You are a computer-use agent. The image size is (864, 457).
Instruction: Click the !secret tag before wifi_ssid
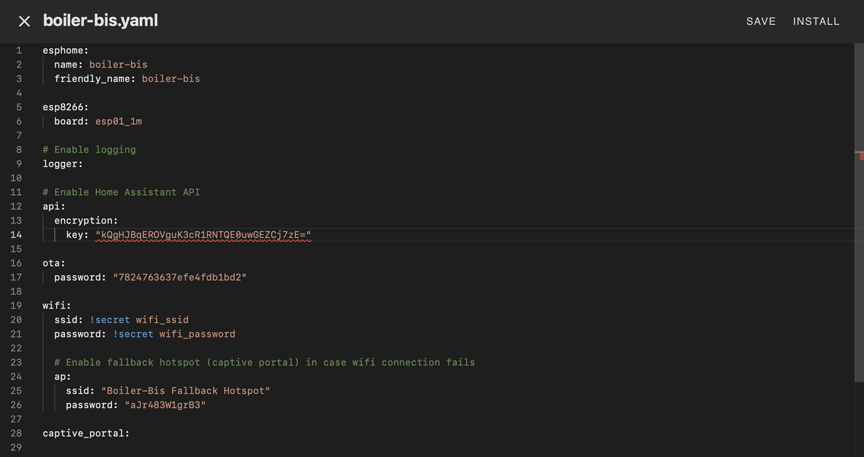point(110,320)
